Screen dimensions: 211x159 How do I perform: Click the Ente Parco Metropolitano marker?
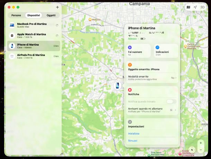click(149, 155)
